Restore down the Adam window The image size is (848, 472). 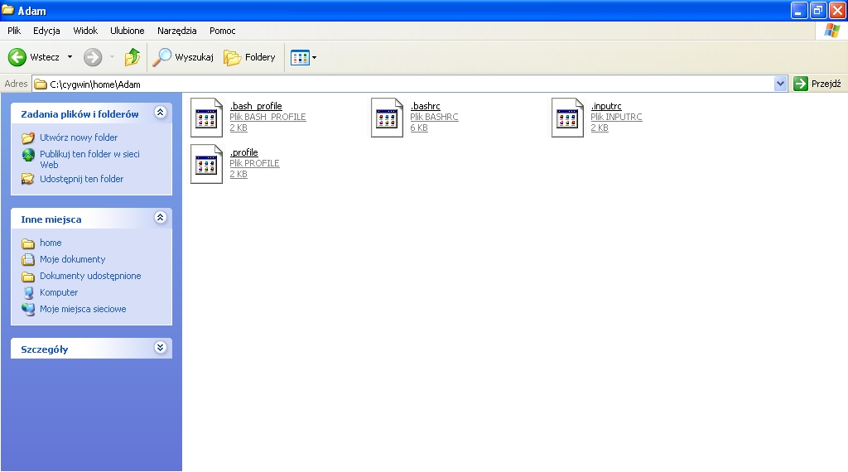[x=818, y=10]
